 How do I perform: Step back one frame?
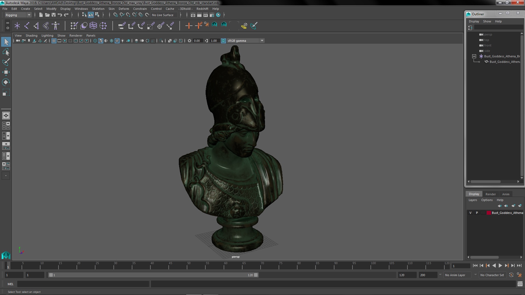(x=482, y=265)
